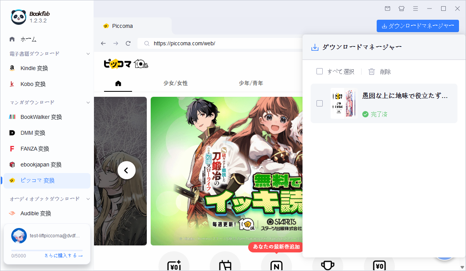
Task: Click the downloaded manga cover thumbnail
Action: pos(344,103)
